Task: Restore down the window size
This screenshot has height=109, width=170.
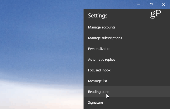Action: pos(151,5)
